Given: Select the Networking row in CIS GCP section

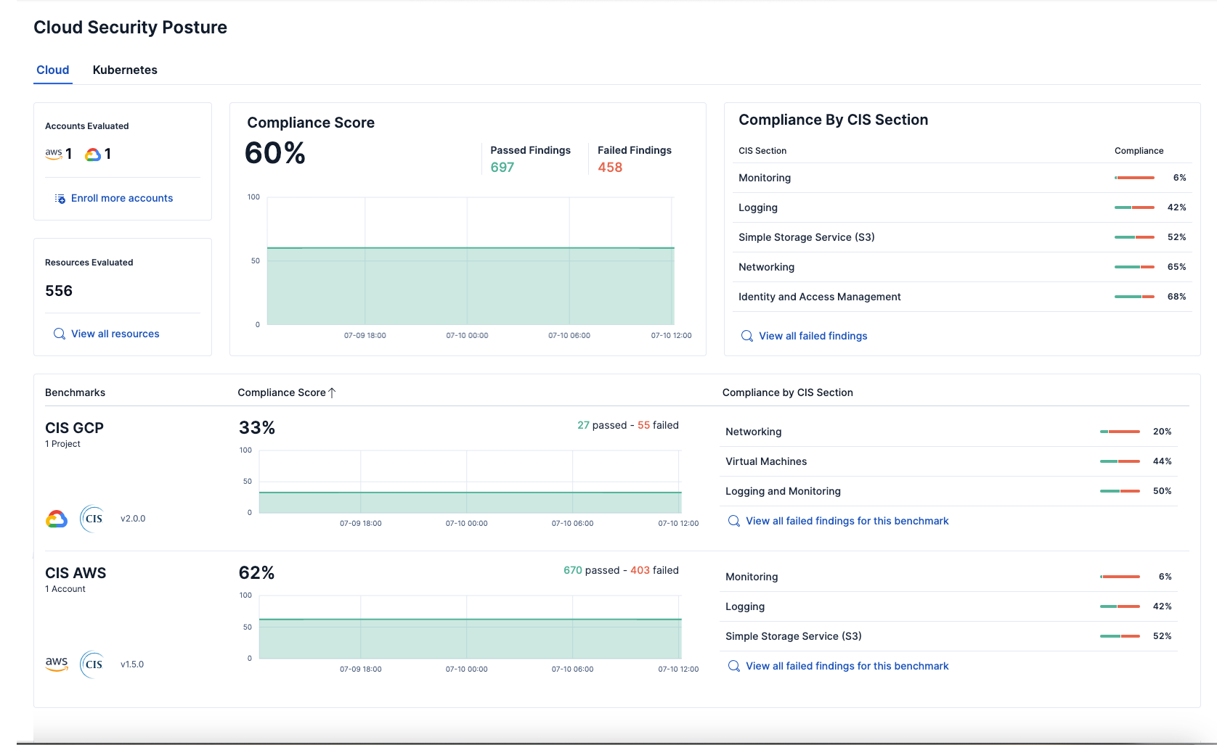Looking at the screenshot, I should pos(753,432).
